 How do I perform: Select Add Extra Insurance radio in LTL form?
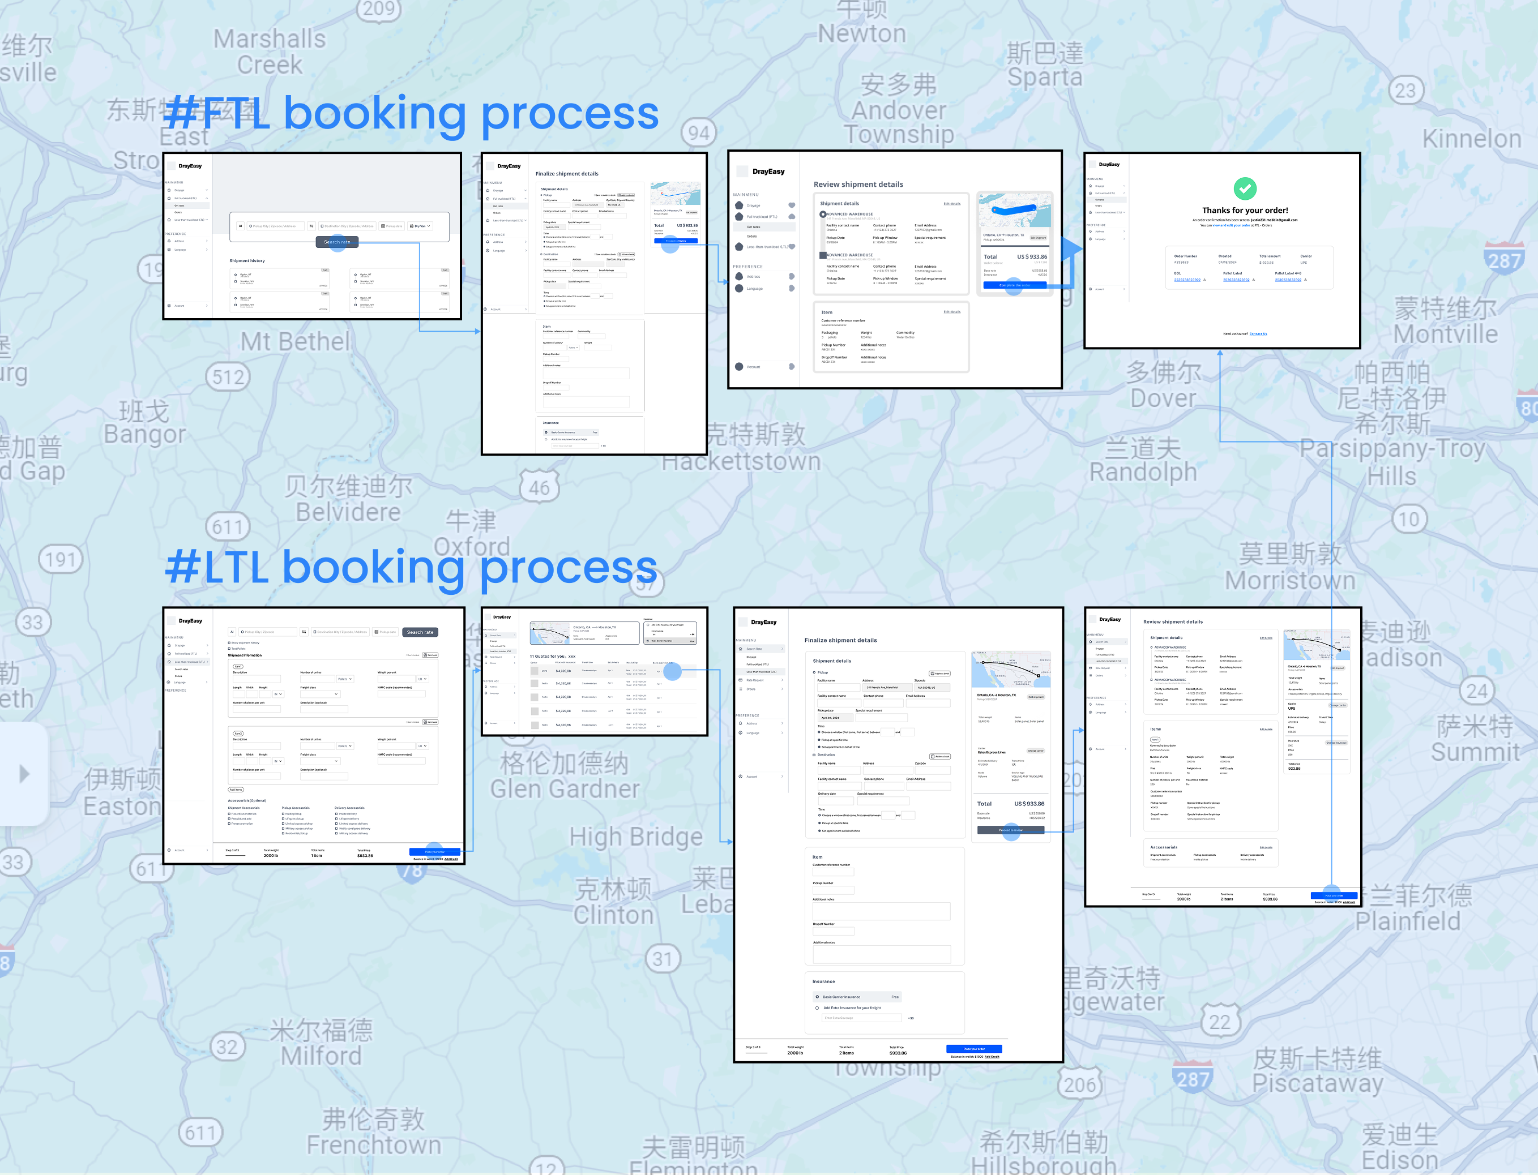pos(817,1008)
